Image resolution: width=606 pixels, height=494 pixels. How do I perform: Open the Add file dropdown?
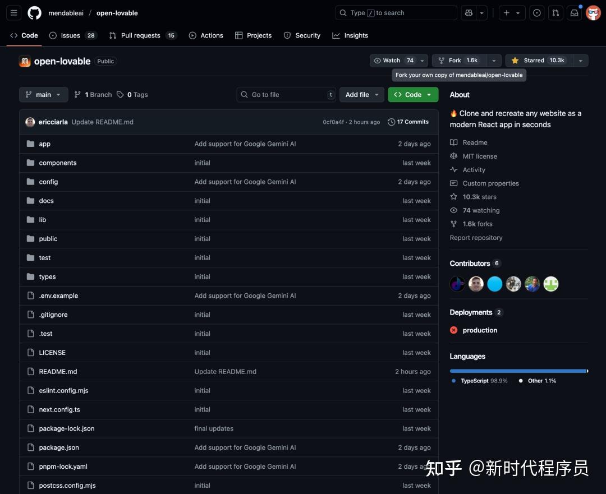click(362, 95)
